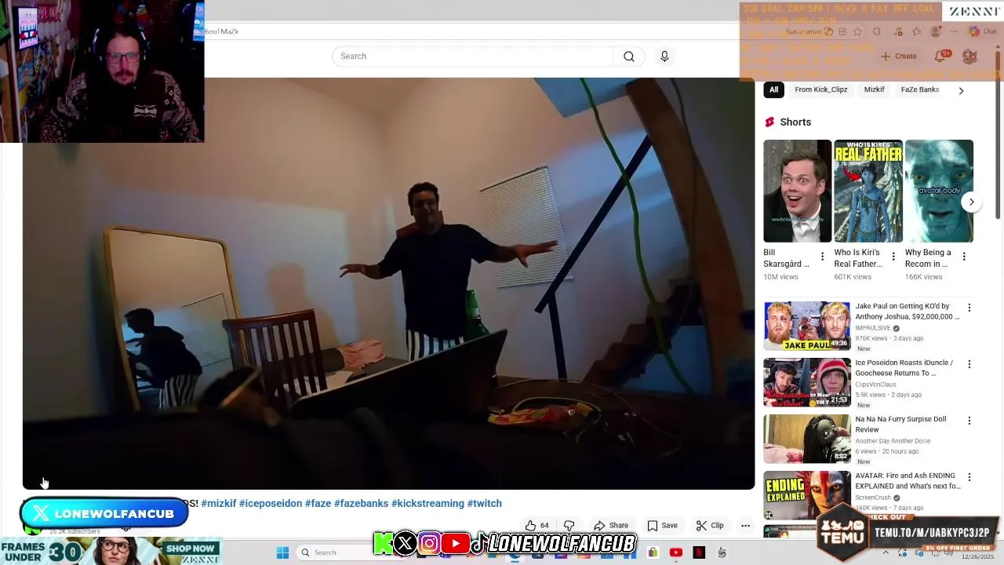
Task: Click the Share button
Action: tap(611, 526)
